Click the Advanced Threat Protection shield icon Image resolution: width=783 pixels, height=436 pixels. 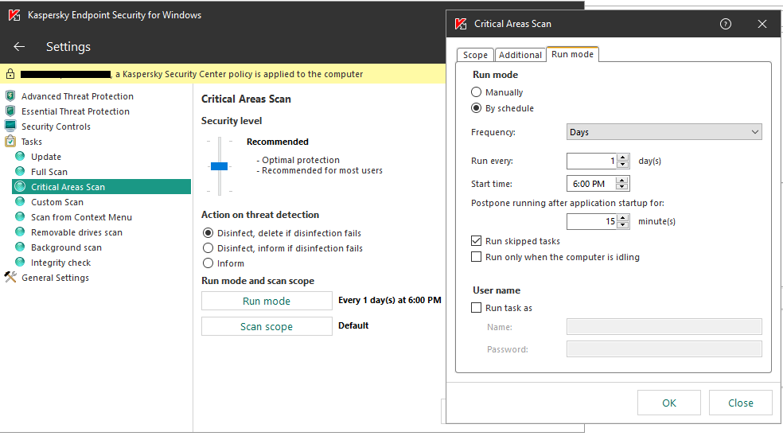(x=10, y=96)
